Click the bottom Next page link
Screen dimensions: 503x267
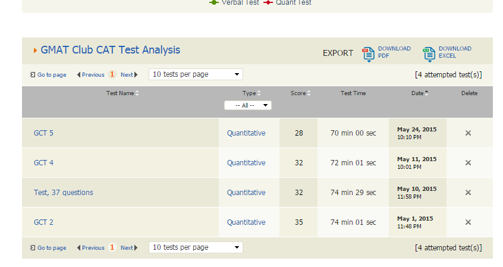[x=129, y=248]
